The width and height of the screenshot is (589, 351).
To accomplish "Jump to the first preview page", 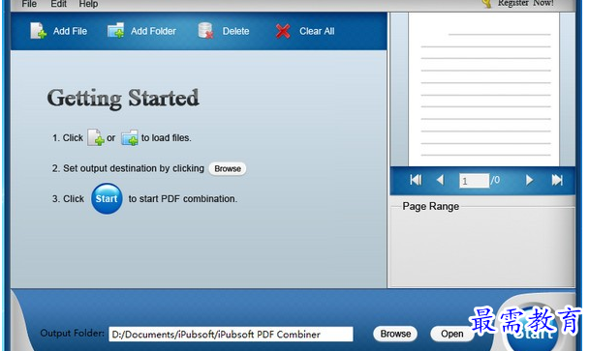I will pyautogui.click(x=416, y=181).
